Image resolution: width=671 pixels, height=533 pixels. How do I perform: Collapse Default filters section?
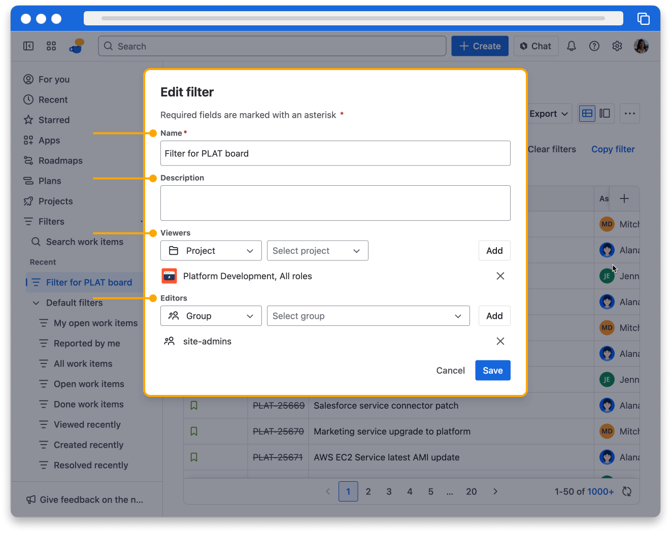coord(36,303)
